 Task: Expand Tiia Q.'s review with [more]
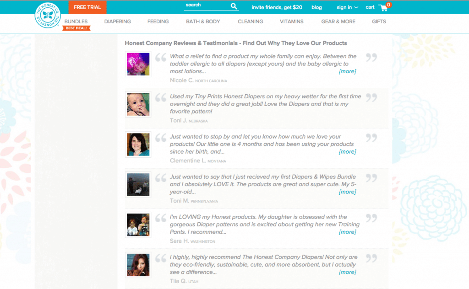(347, 272)
